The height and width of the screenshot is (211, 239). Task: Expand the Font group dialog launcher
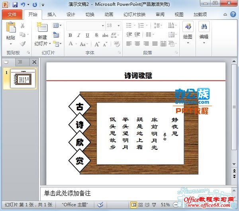119,52
